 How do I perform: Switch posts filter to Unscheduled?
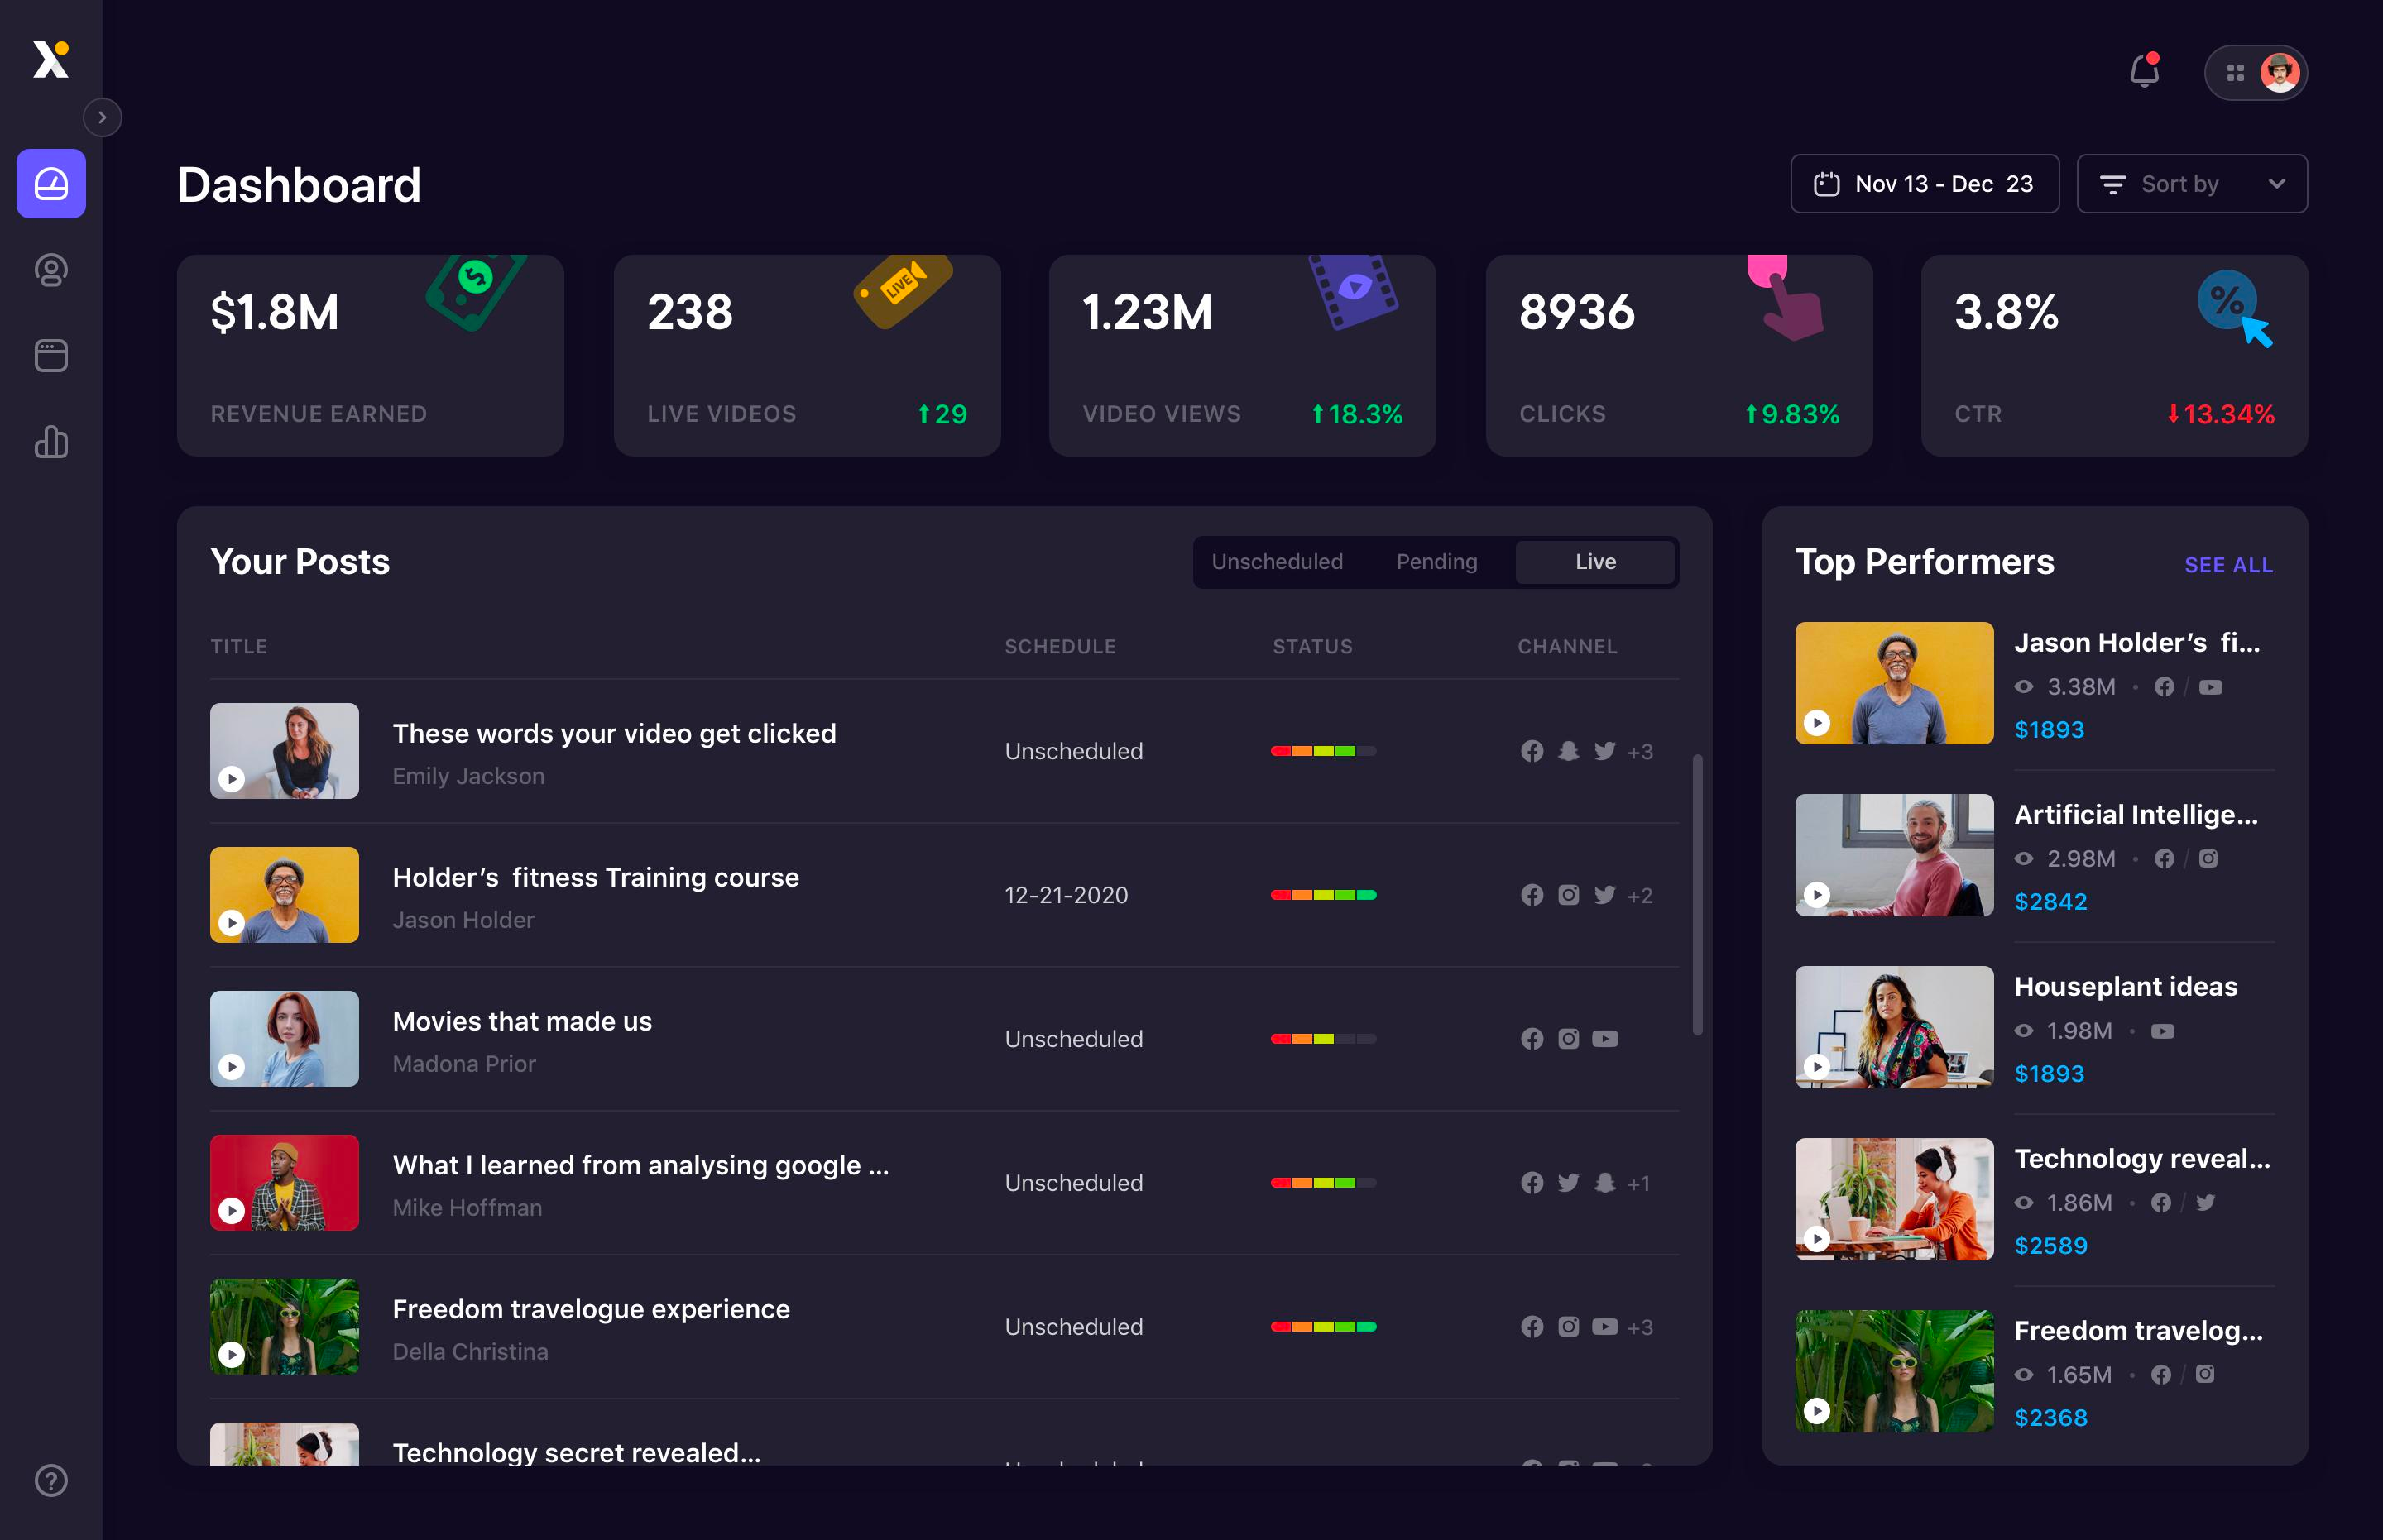coord(1277,562)
